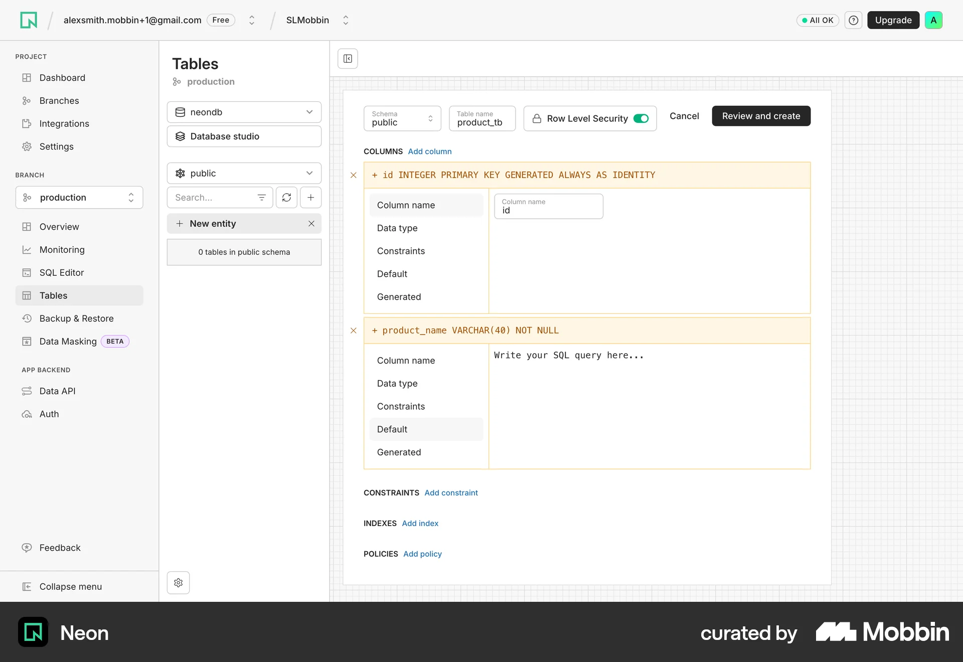Image resolution: width=963 pixels, height=662 pixels.
Task: Click the Add index link
Action: point(420,524)
